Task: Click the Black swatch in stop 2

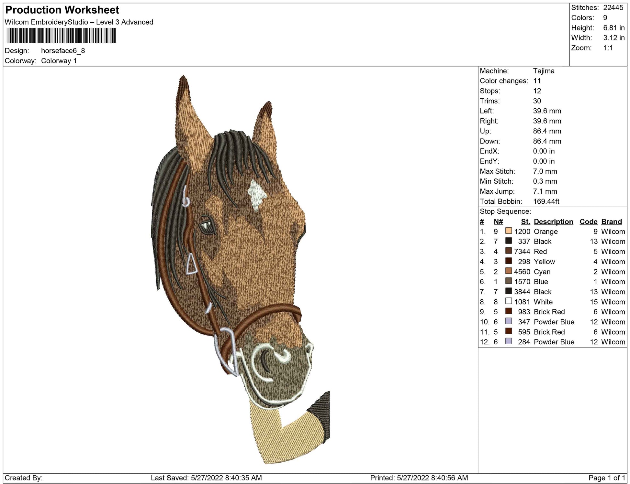Action: pyautogui.click(x=508, y=241)
